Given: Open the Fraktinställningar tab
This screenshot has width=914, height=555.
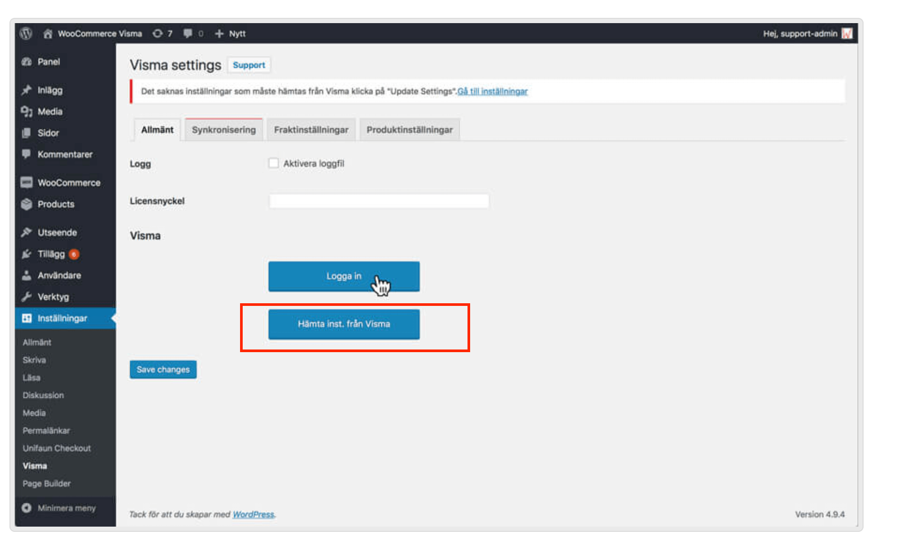Looking at the screenshot, I should pyautogui.click(x=311, y=130).
